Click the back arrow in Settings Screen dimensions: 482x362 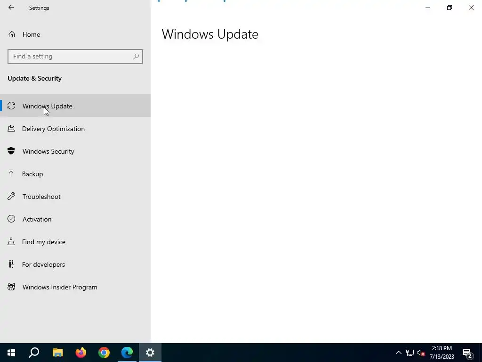11,8
